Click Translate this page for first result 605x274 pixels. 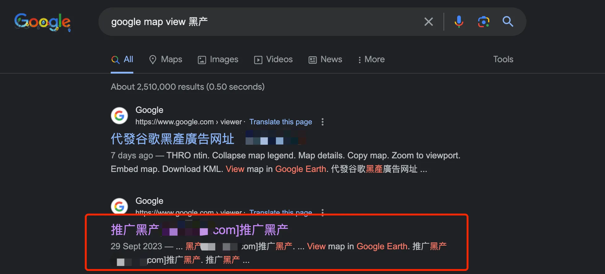[281, 122]
